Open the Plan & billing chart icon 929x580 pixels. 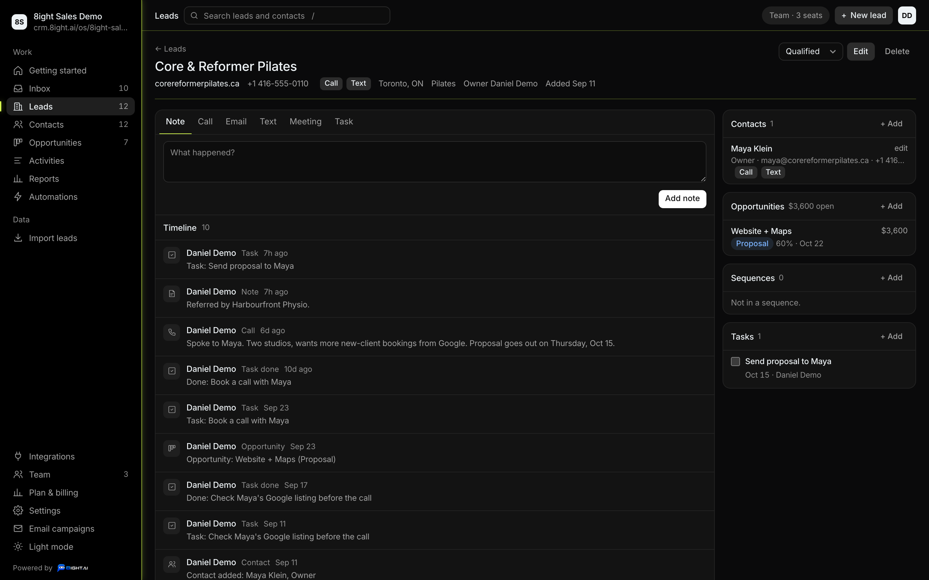tap(18, 493)
